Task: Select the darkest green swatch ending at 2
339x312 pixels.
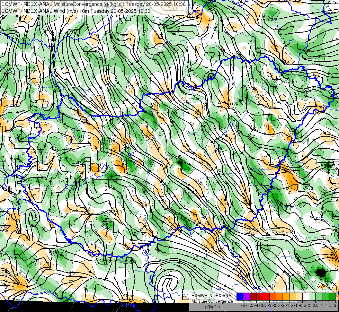Action: [332, 297]
